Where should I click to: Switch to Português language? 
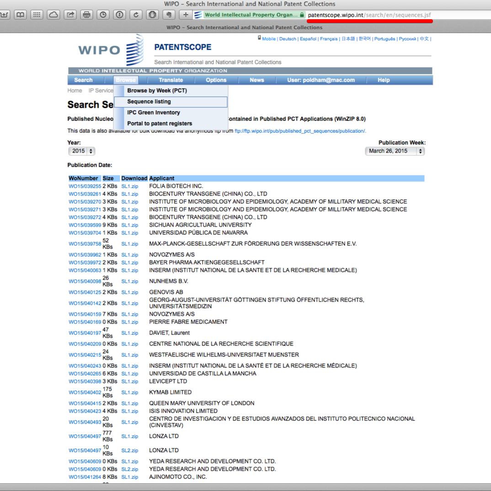pos(385,39)
